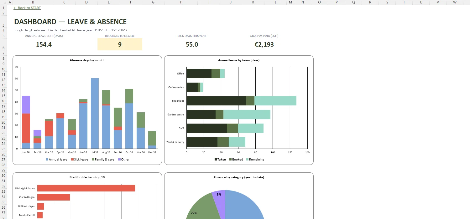The width and height of the screenshot is (470, 219).
Task: Select the Shop floor Taken bar
Action: click(216, 101)
